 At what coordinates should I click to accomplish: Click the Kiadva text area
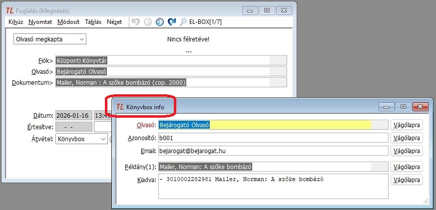[x=273, y=186]
